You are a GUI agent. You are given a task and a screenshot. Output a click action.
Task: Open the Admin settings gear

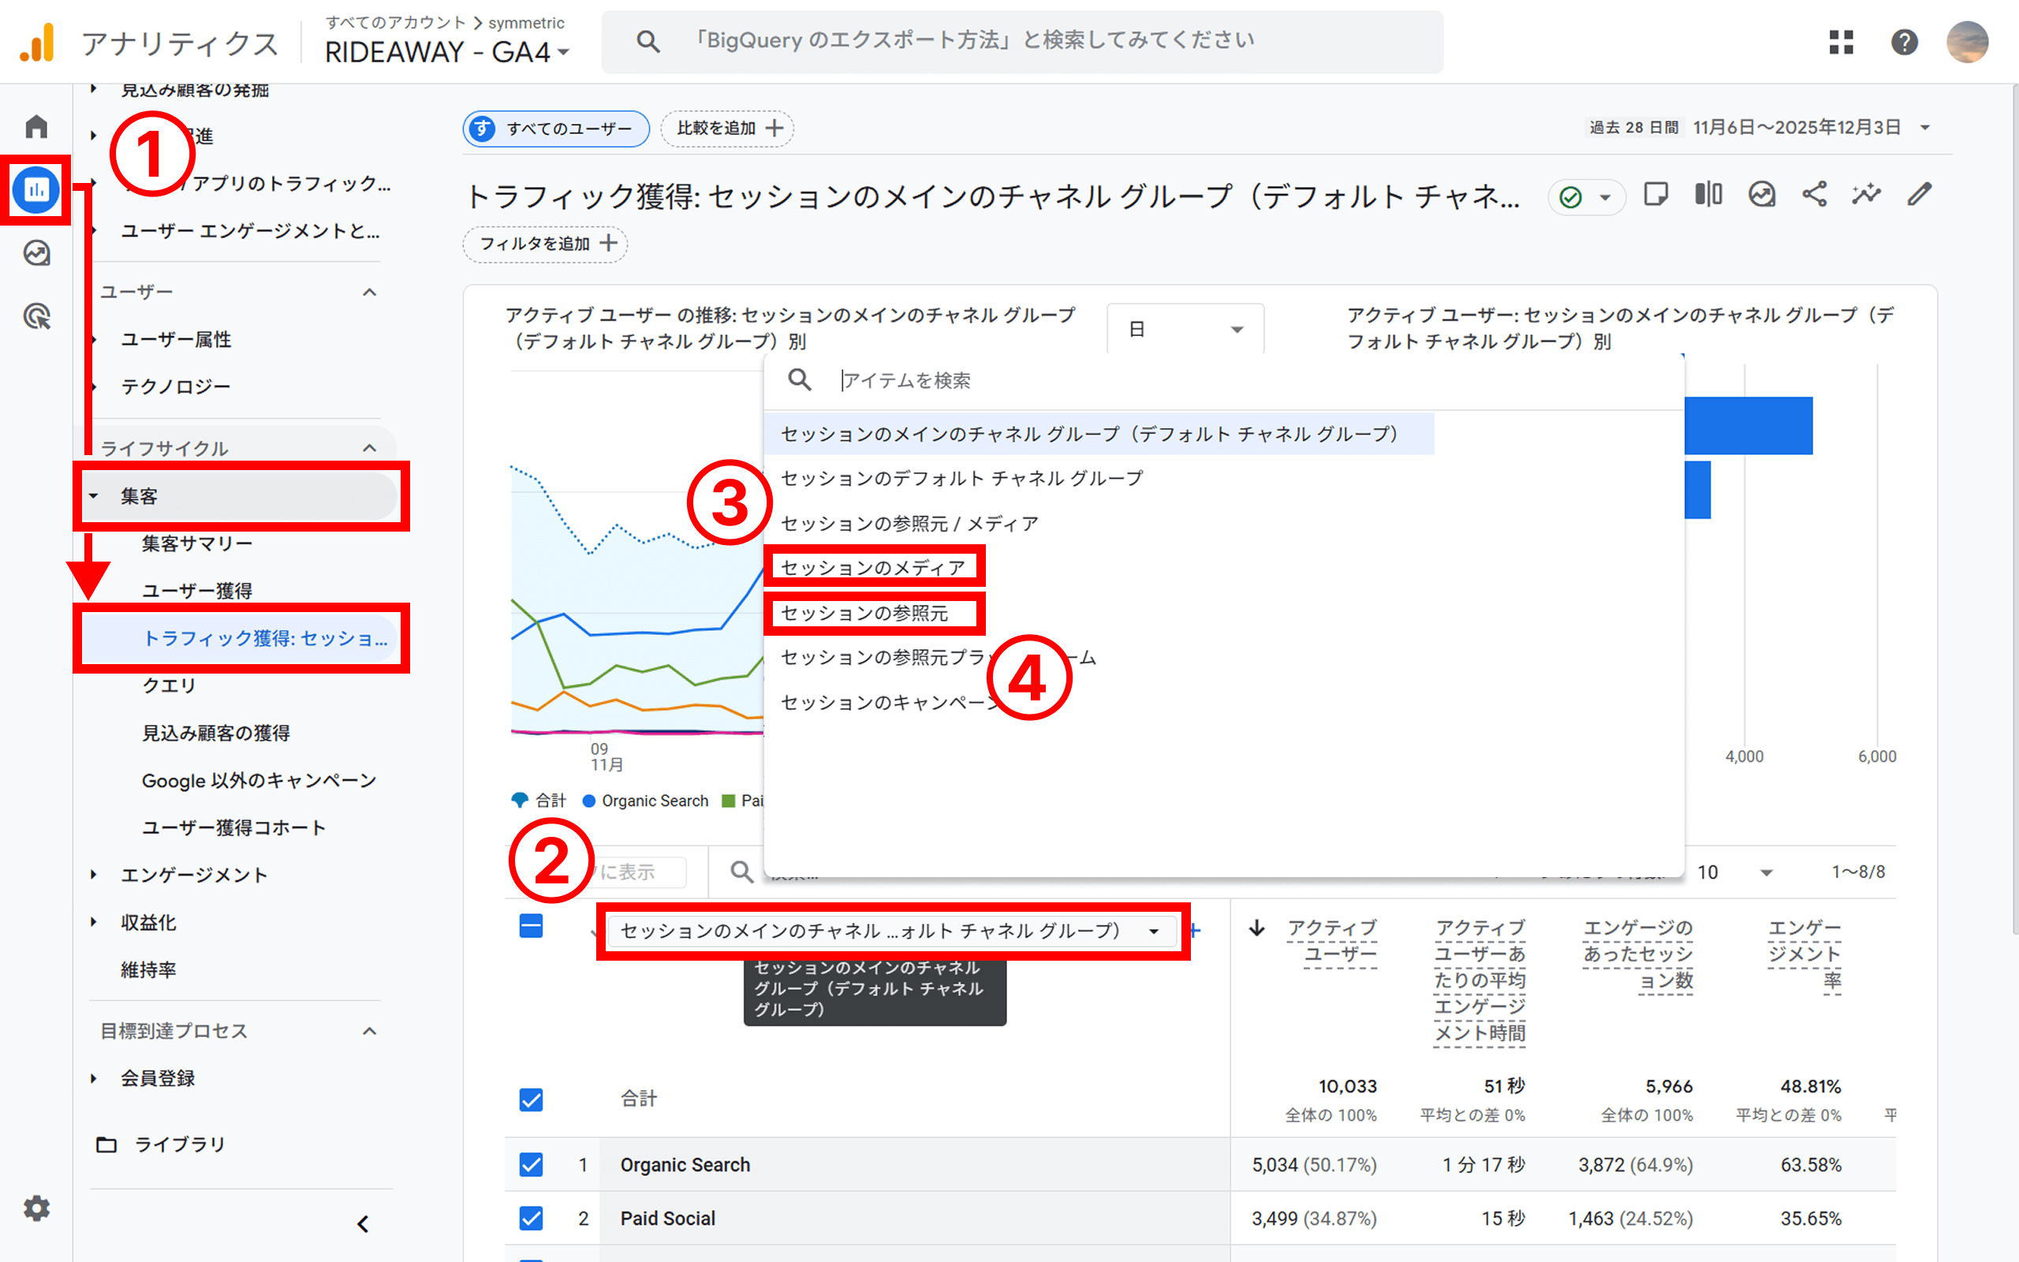(x=35, y=1208)
